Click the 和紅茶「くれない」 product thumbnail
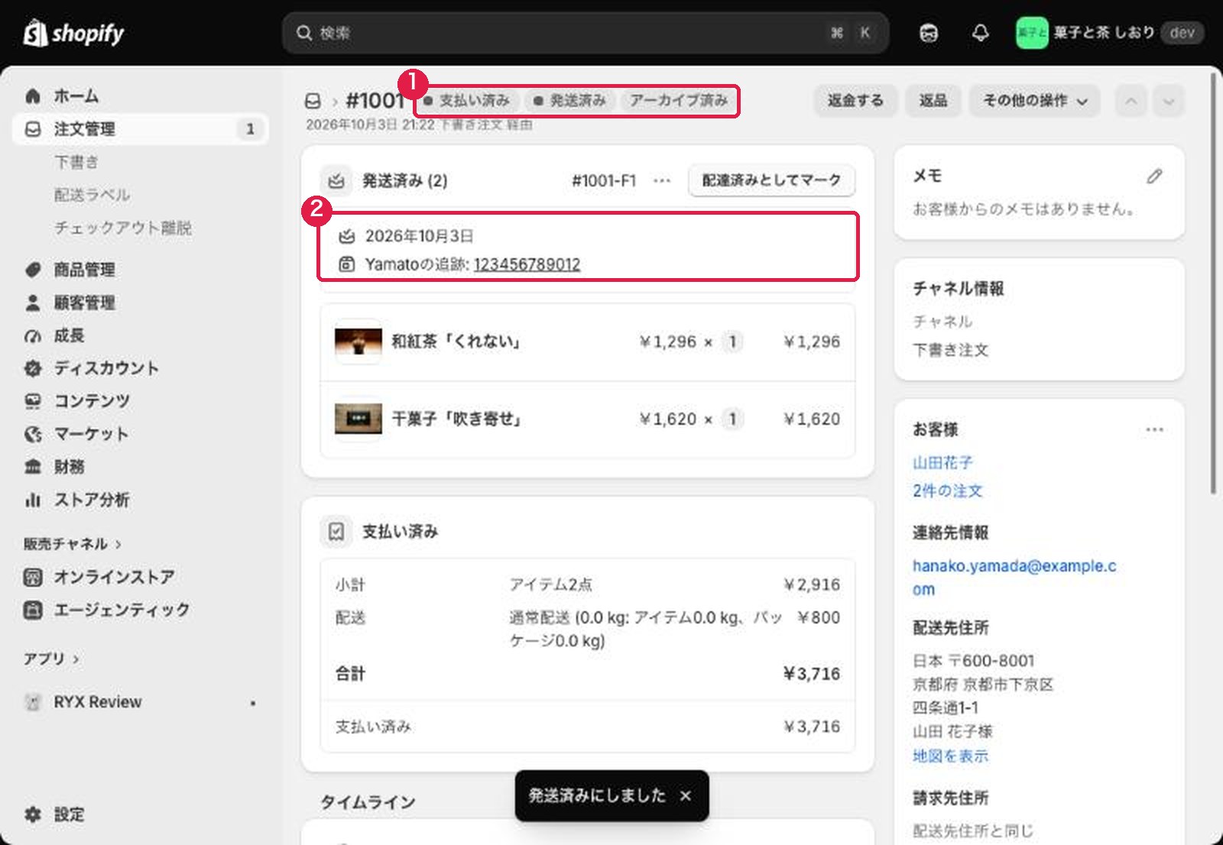Viewport: 1223px width, 845px height. (358, 342)
